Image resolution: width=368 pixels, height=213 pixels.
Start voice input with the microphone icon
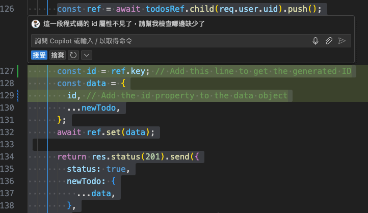316,41
